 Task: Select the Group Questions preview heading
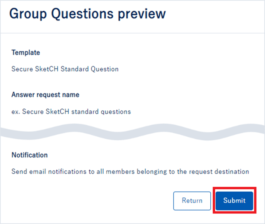point(87,14)
